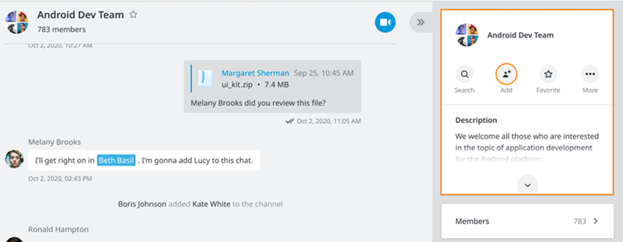623x242 pixels.
Task: Open the ui_kit.zip file icon
Action: point(205,78)
